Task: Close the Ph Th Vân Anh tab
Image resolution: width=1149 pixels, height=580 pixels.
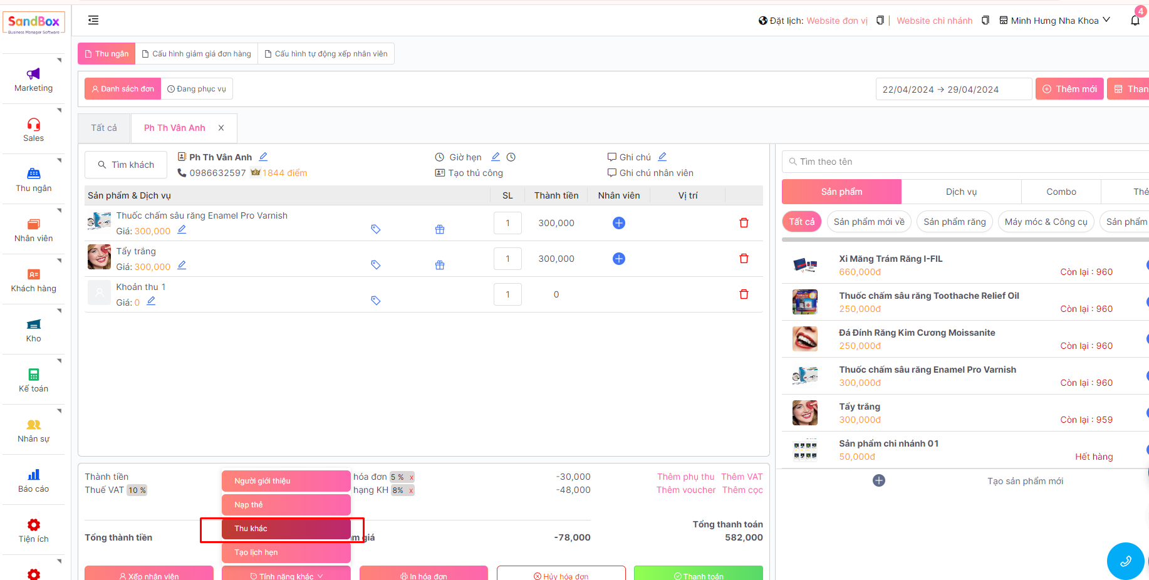Action: pyautogui.click(x=221, y=128)
